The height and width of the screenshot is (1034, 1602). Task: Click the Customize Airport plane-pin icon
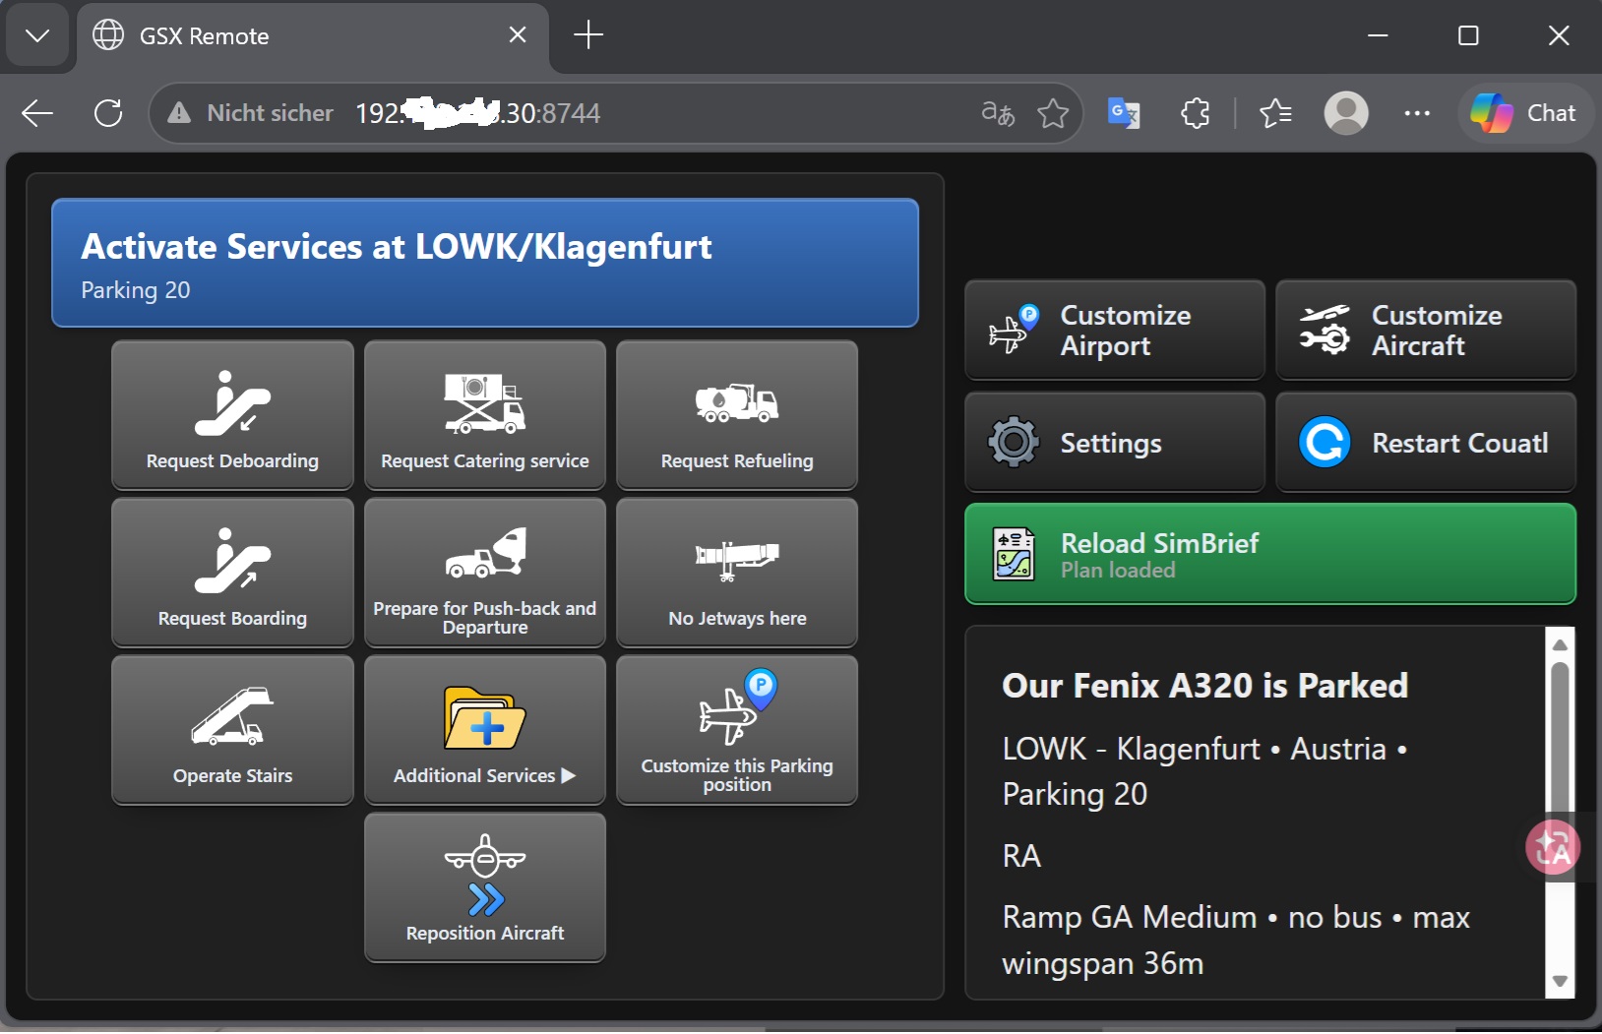pos(1014,330)
